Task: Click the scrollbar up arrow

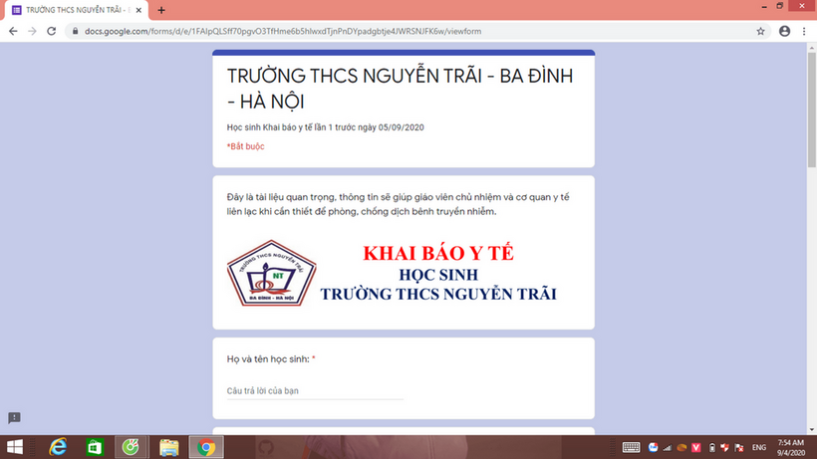Action: coord(812,48)
